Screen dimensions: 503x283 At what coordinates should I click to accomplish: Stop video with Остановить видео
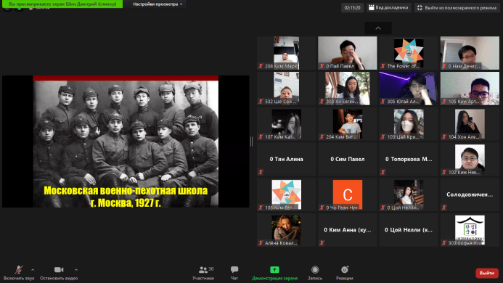click(x=59, y=273)
